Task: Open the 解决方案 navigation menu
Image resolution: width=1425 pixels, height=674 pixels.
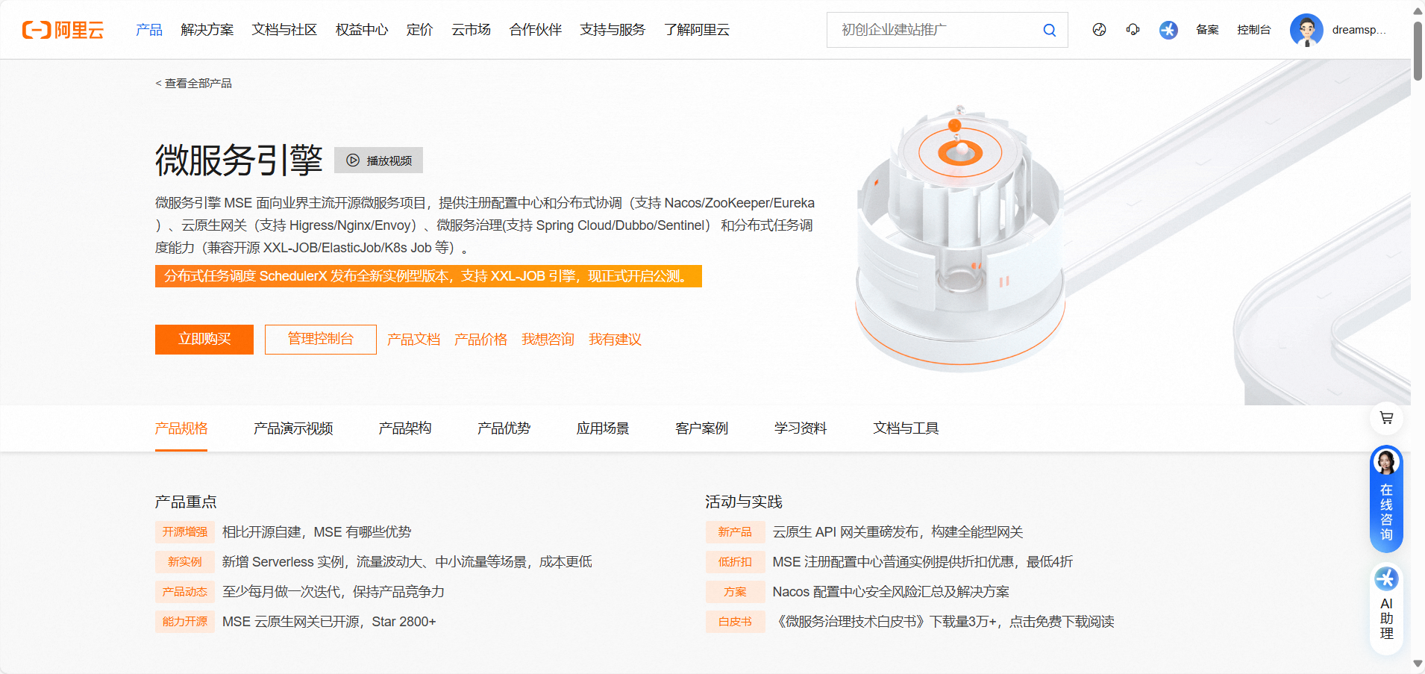Action: 207,30
